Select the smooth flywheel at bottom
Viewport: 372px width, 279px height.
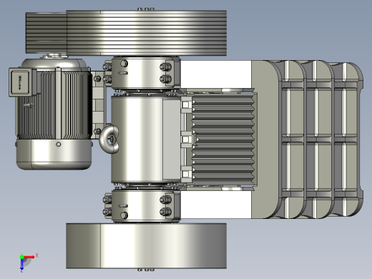(146, 246)
